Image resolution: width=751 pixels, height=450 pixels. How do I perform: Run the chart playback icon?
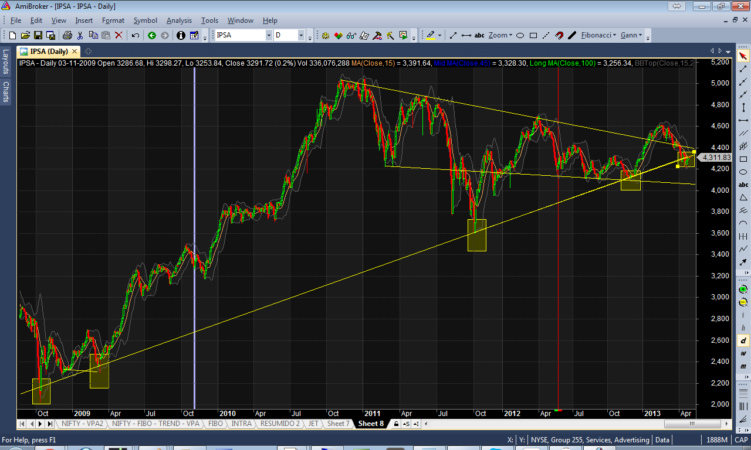(x=403, y=35)
